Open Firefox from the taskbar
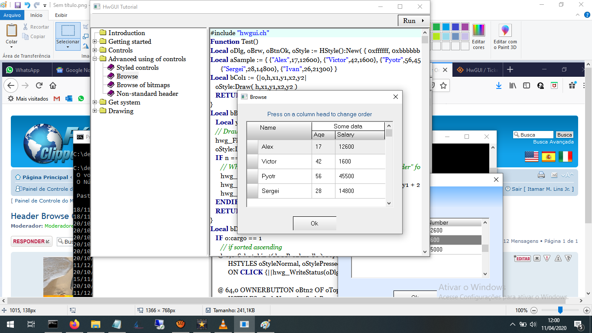The image size is (592, 333). [x=75, y=324]
